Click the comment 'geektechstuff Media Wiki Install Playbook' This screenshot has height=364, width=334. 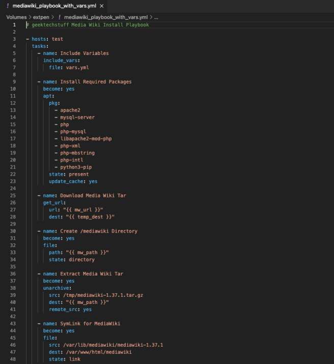point(90,25)
